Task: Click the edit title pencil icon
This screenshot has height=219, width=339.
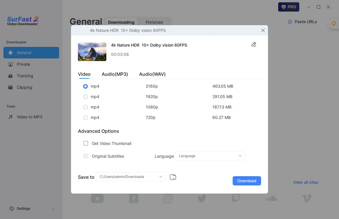Action: click(254, 45)
